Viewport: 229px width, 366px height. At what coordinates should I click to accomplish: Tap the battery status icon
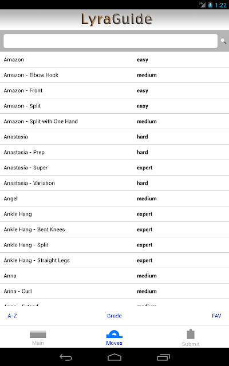point(210,5)
